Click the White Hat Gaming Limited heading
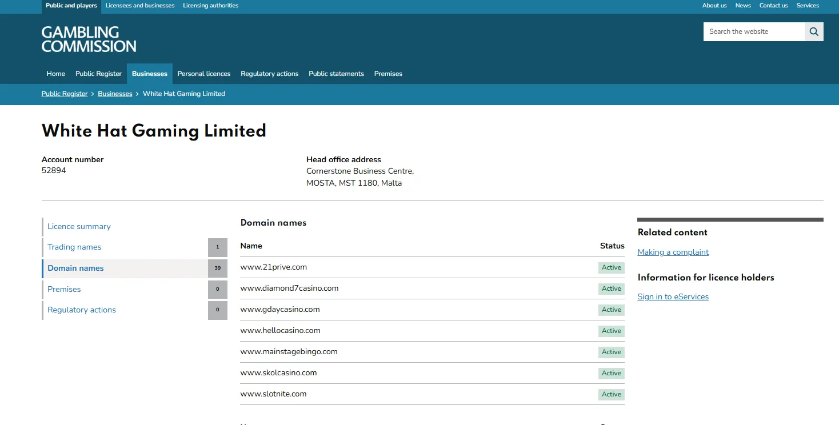This screenshot has height=425, width=839. coord(154,131)
